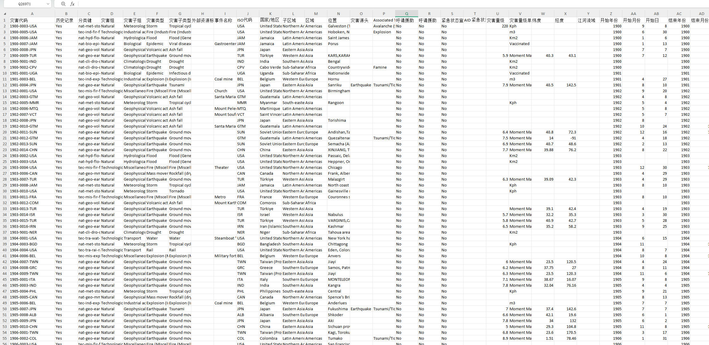Select row 30 header
709x345 pixels.
click(x=4, y=191)
